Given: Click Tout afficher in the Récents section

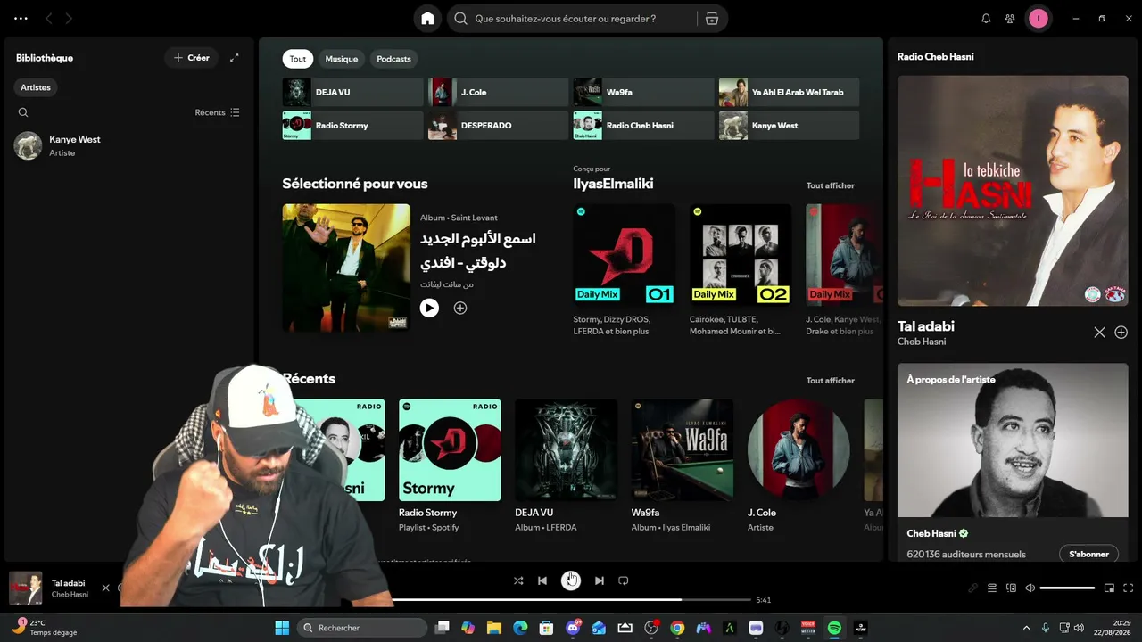Looking at the screenshot, I should pos(831,381).
